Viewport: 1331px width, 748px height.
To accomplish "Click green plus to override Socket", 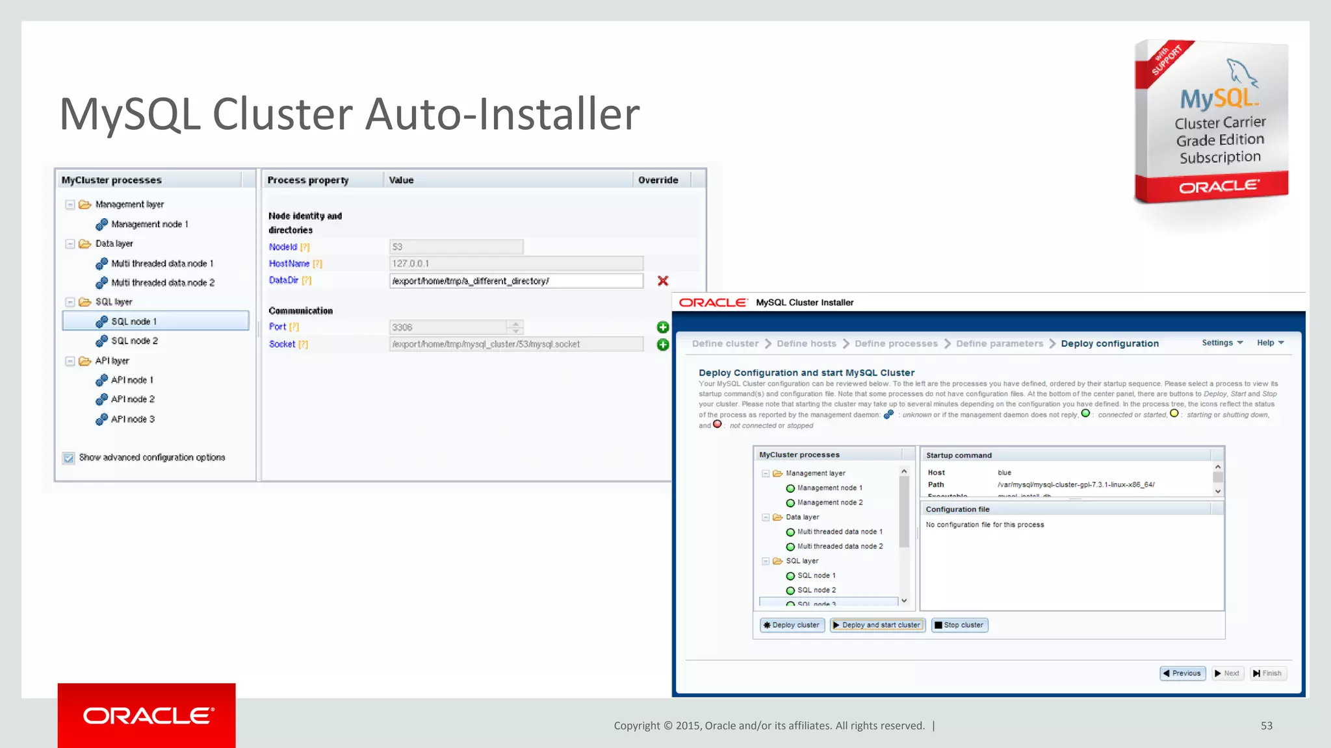I will 663,345.
